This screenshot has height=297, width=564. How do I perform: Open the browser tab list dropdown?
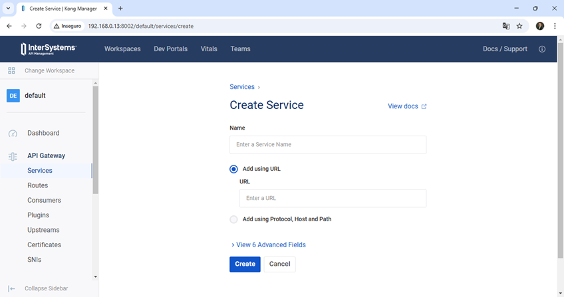[7, 8]
